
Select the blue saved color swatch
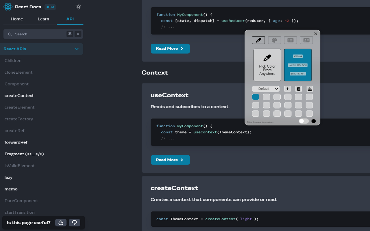256,97
